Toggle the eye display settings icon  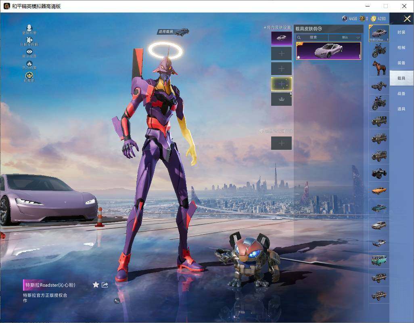tap(29, 52)
